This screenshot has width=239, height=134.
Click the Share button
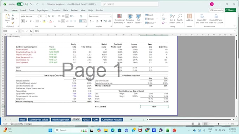point(231,10)
